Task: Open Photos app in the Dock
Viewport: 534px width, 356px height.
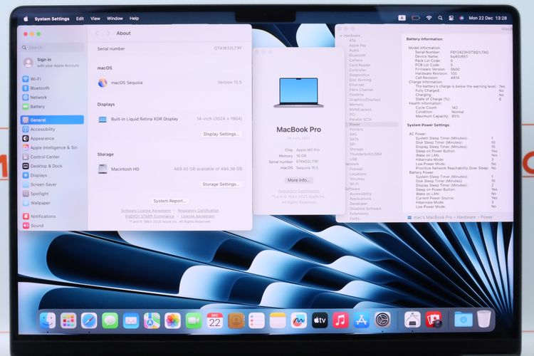Action: pyautogui.click(x=173, y=320)
